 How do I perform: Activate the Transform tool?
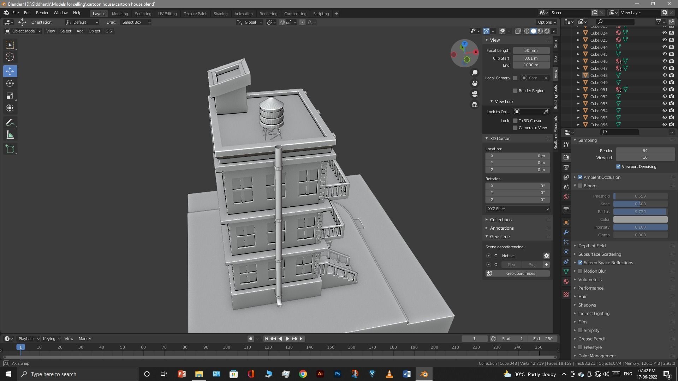[10, 108]
